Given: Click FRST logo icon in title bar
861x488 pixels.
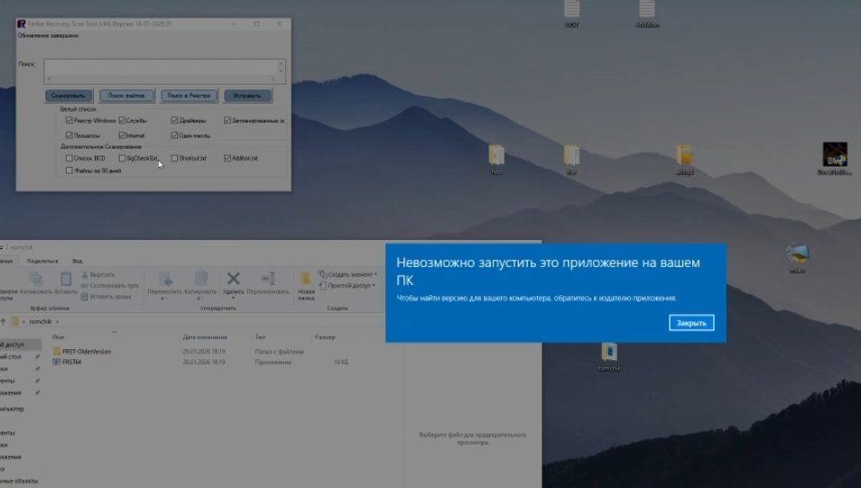Looking at the screenshot, I should [22, 24].
